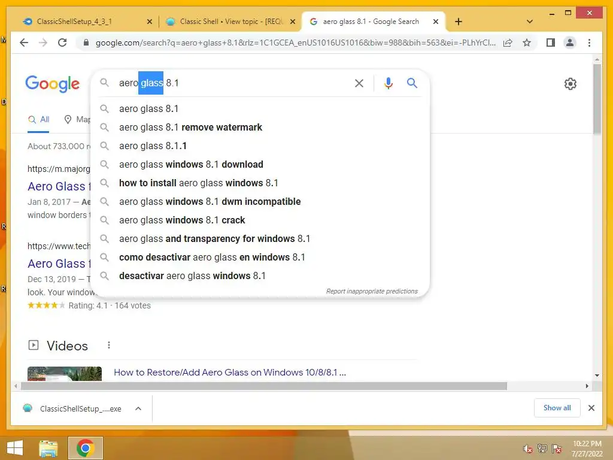Viewport: 613px width, 460px height.
Task: Select 'como desactivar aero glass en windows 8.1'
Action: (x=260, y=258)
